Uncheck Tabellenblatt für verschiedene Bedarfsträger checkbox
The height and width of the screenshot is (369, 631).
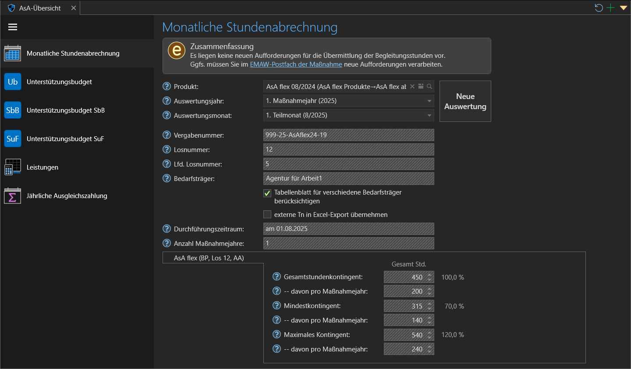pos(267,193)
